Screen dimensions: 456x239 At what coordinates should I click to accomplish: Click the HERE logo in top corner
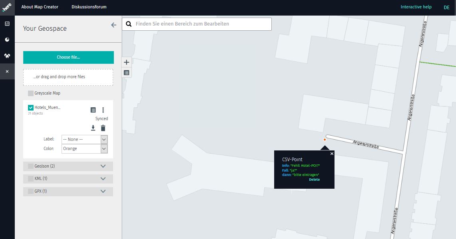(7, 7)
